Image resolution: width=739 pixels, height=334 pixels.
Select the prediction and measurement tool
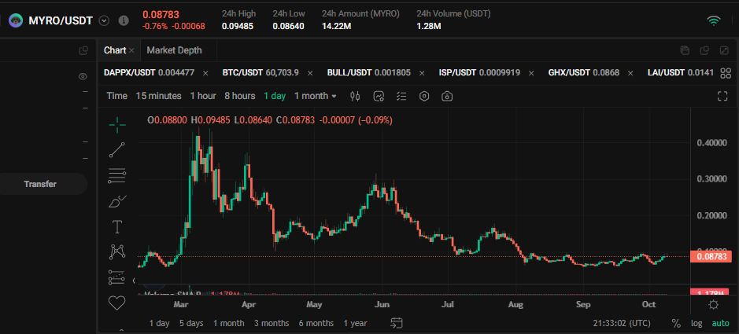[x=116, y=277]
